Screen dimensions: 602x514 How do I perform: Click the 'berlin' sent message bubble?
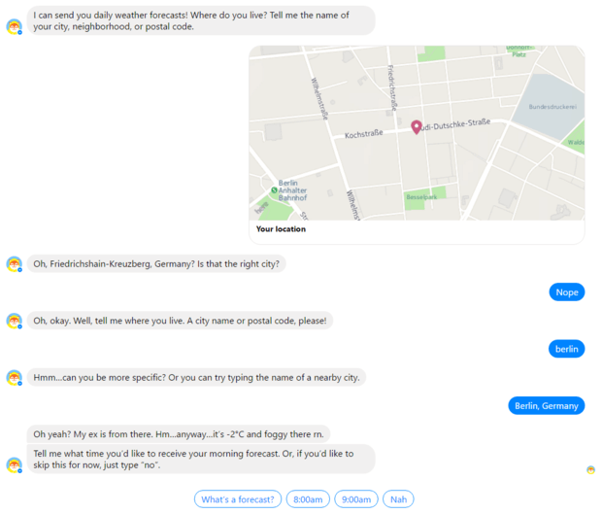[566, 349]
